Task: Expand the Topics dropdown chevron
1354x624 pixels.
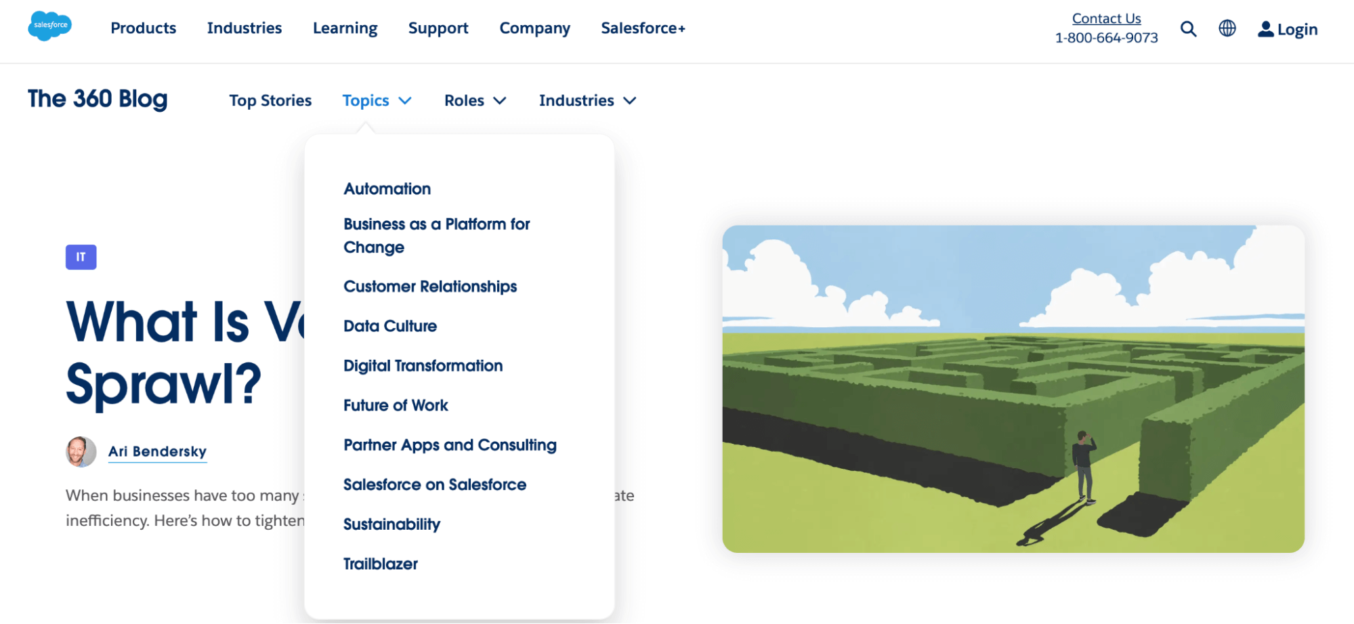Action: click(405, 101)
